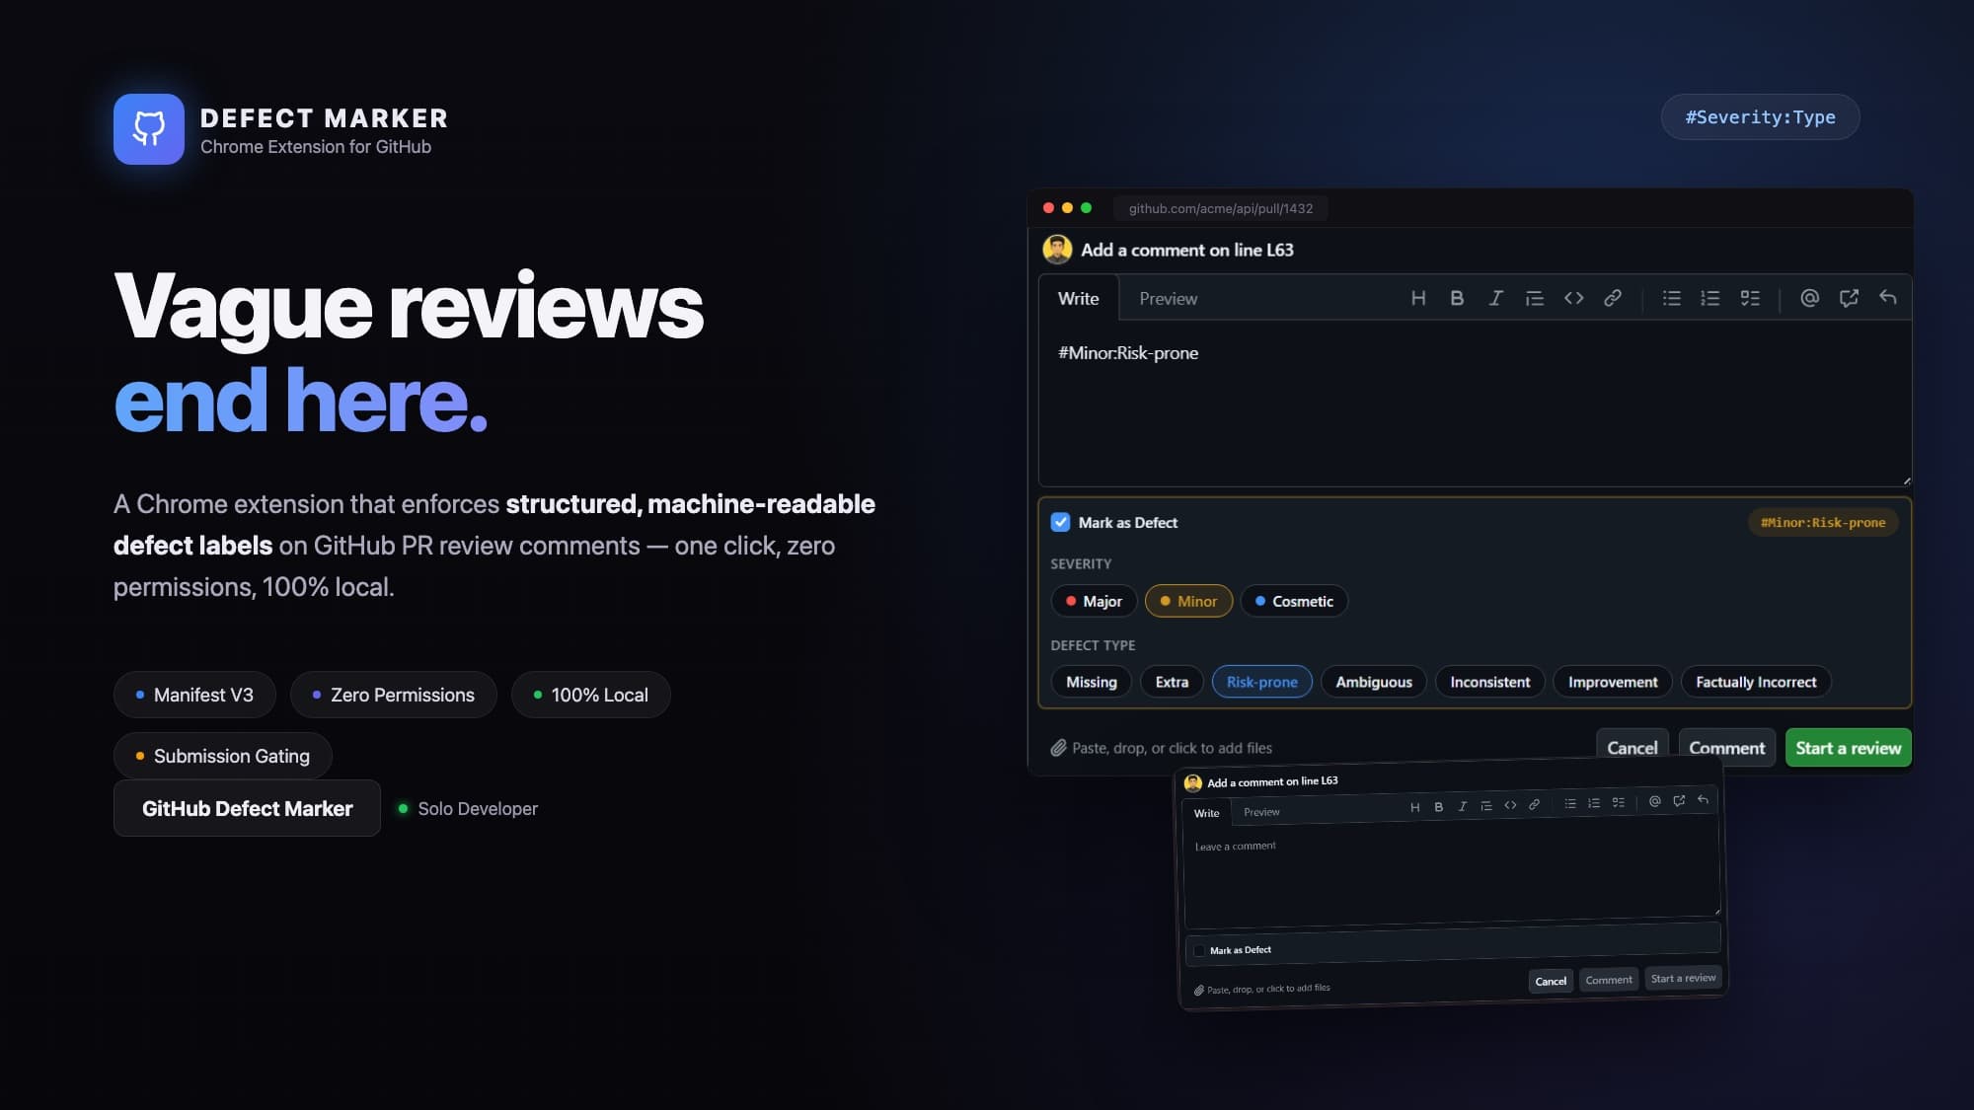
Task: Click the Comment button in main window
Action: 1727,748
